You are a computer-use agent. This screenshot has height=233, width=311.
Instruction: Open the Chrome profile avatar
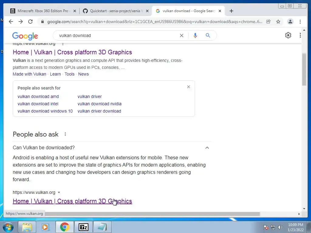coord(290,22)
